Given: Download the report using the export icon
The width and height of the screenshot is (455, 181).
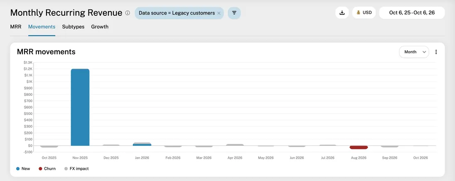Looking at the screenshot, I should (342, 13).
